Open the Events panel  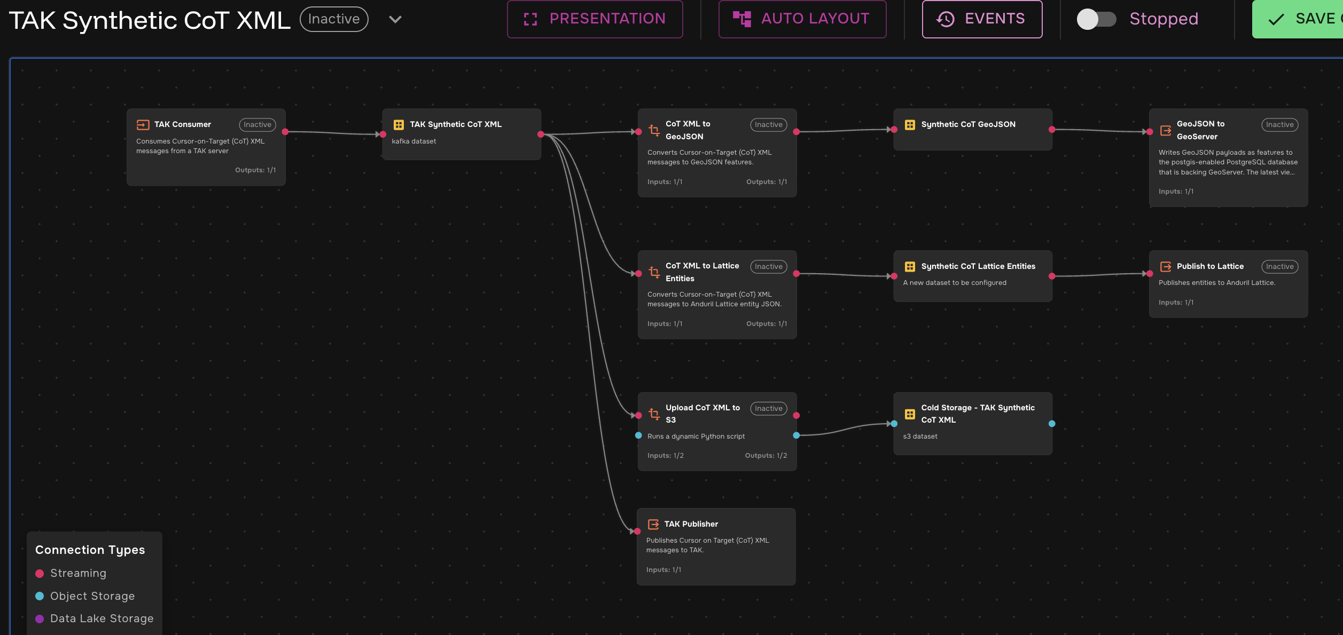pos(982,19)
